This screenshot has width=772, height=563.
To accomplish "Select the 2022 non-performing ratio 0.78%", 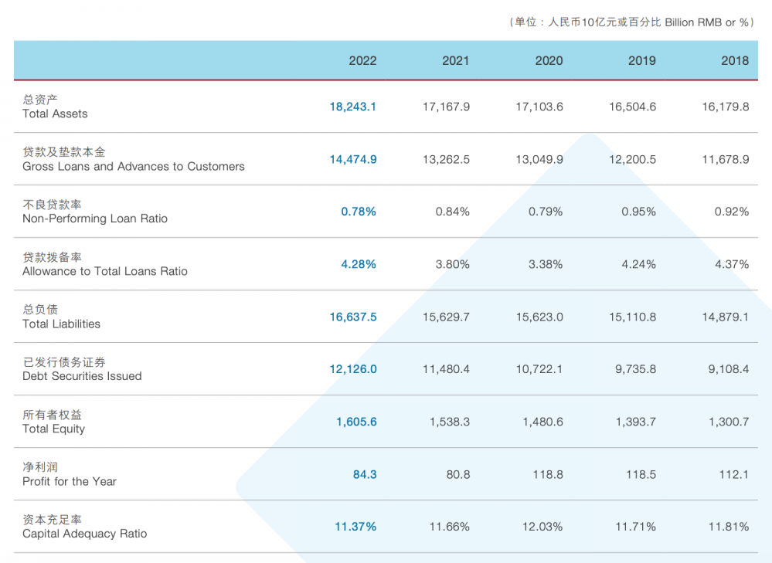I will tap(359, 212).
